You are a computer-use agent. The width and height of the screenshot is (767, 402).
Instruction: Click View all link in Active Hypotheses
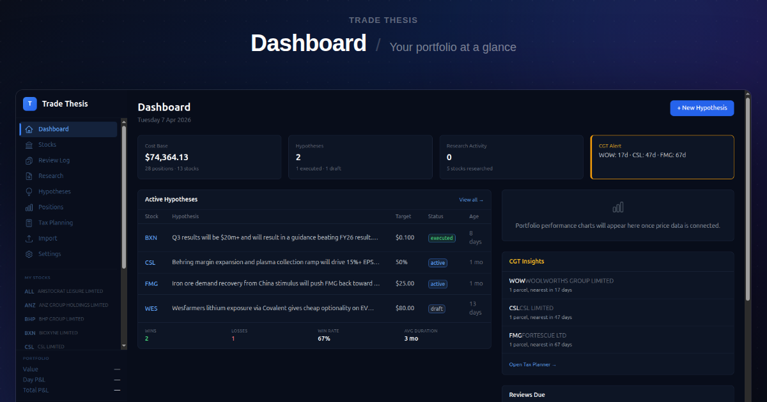pyautogui.click(x=471, y=200)
